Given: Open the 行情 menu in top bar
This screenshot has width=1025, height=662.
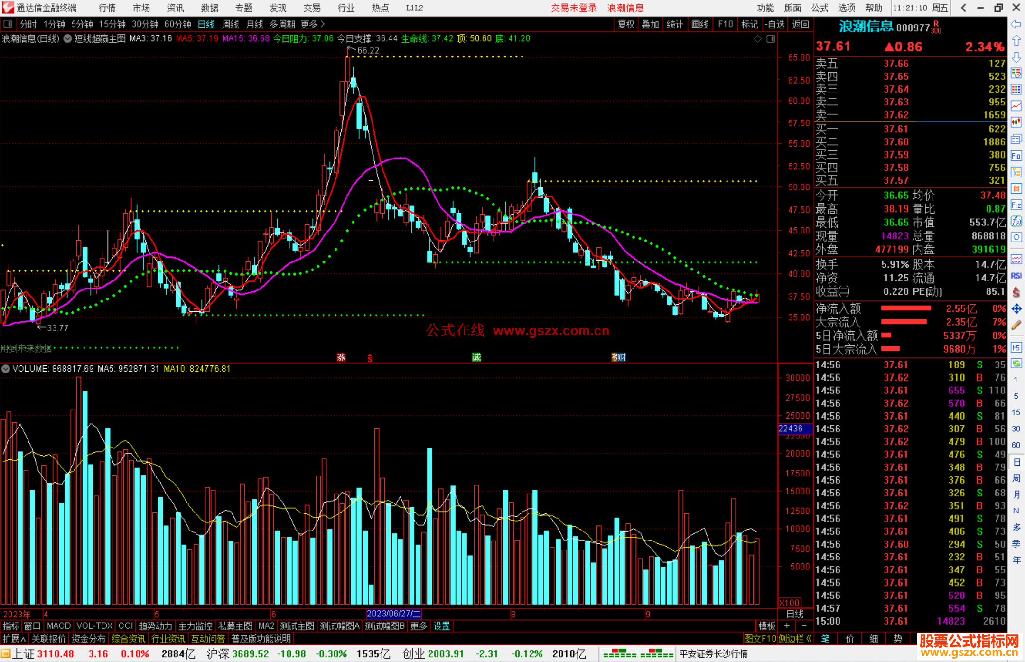Looking at the screenshot, I should point(107,8).
